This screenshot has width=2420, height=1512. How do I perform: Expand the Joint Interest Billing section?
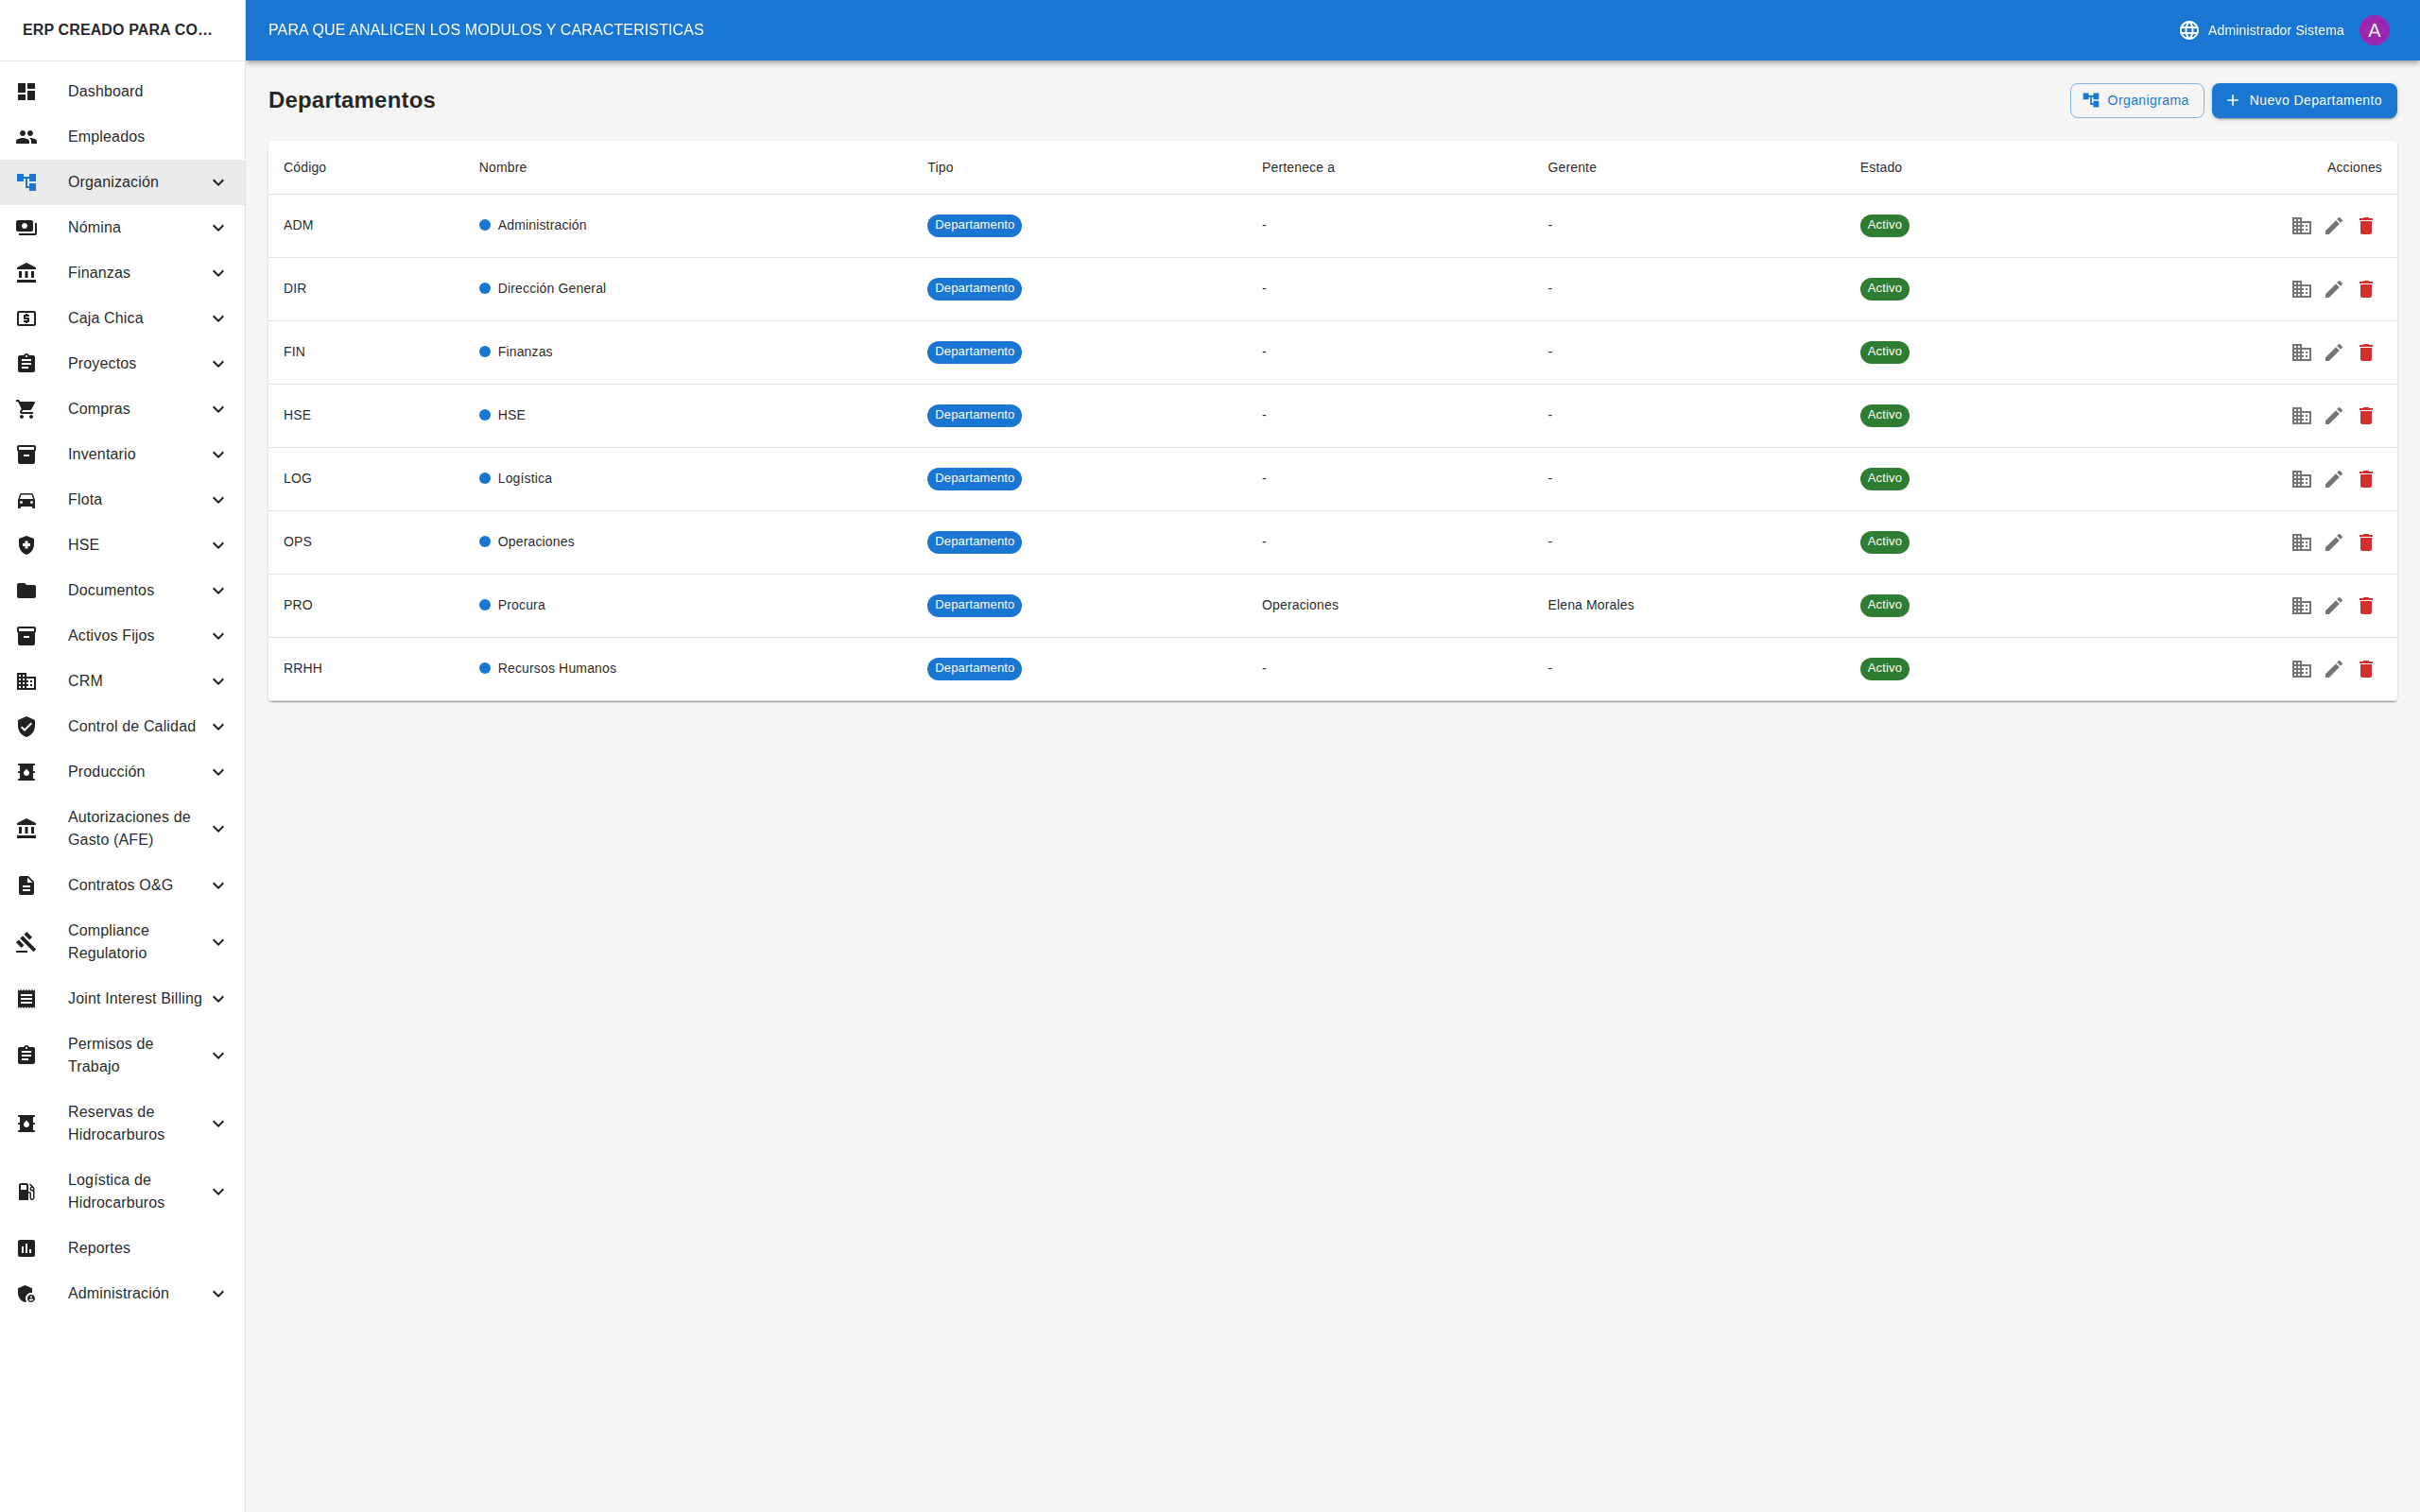[218, 999]
